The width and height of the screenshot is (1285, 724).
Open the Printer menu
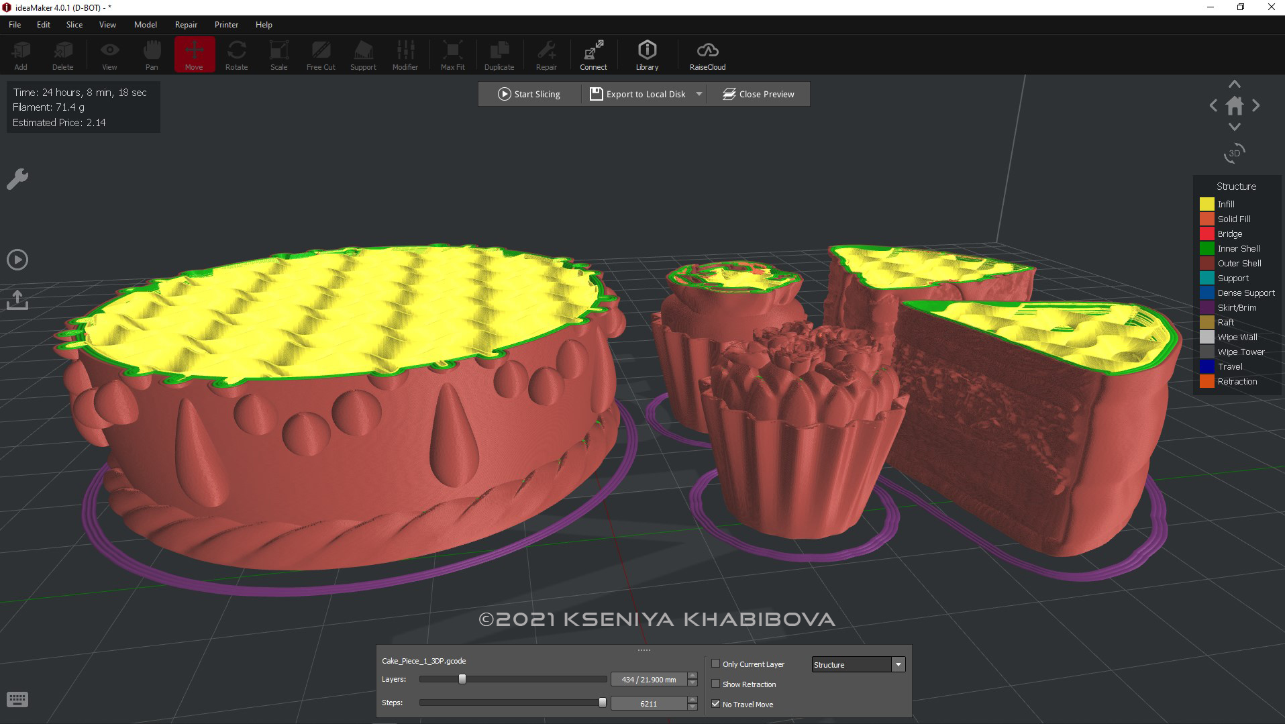tap(226, 24)
